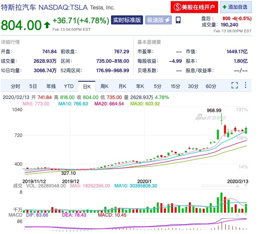Click the volume MA10: 30395808.30 label
Image resolution: width=258 pixels, height=234 pixels.
click(x=136, y=186)
